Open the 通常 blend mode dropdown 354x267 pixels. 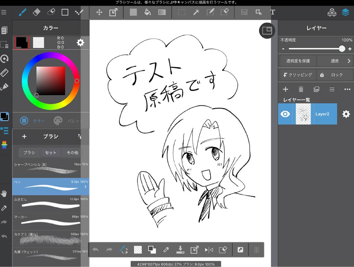(x=335, y=61)
